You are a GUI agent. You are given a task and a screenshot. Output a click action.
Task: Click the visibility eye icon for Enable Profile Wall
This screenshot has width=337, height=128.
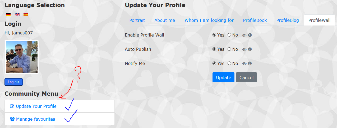click(244, 35)
